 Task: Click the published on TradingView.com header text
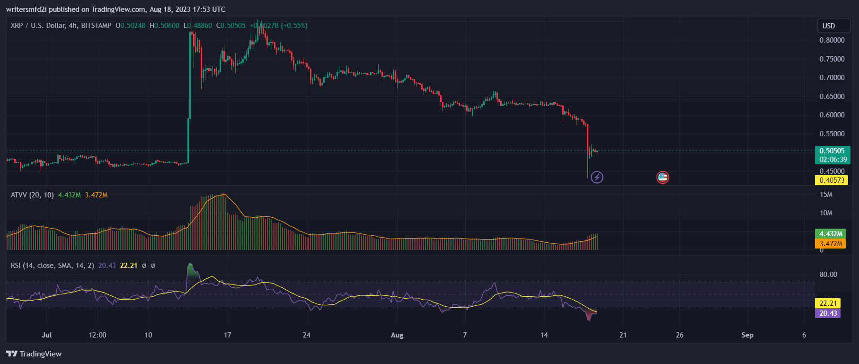(x=115, y=9)
